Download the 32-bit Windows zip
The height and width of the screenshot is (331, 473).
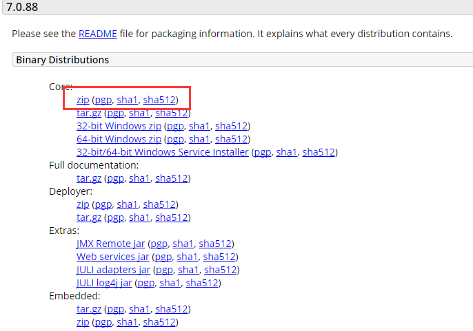coord(119,126)
